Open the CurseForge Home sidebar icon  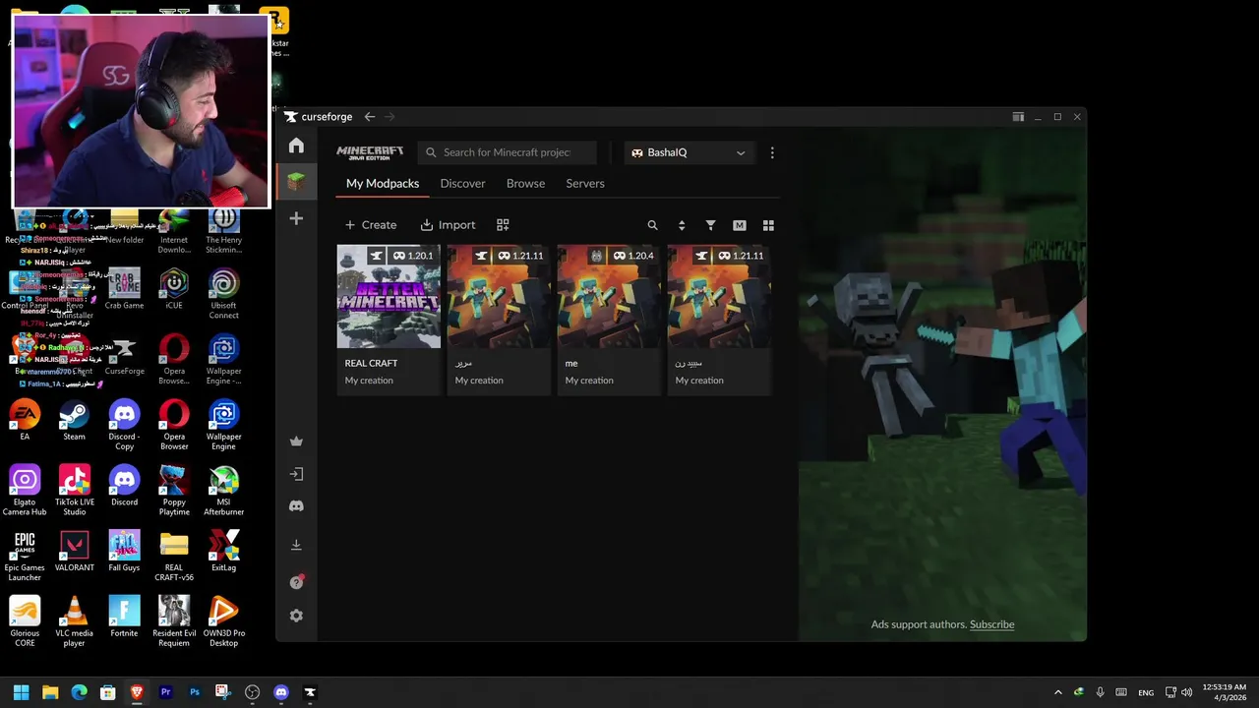296,146
